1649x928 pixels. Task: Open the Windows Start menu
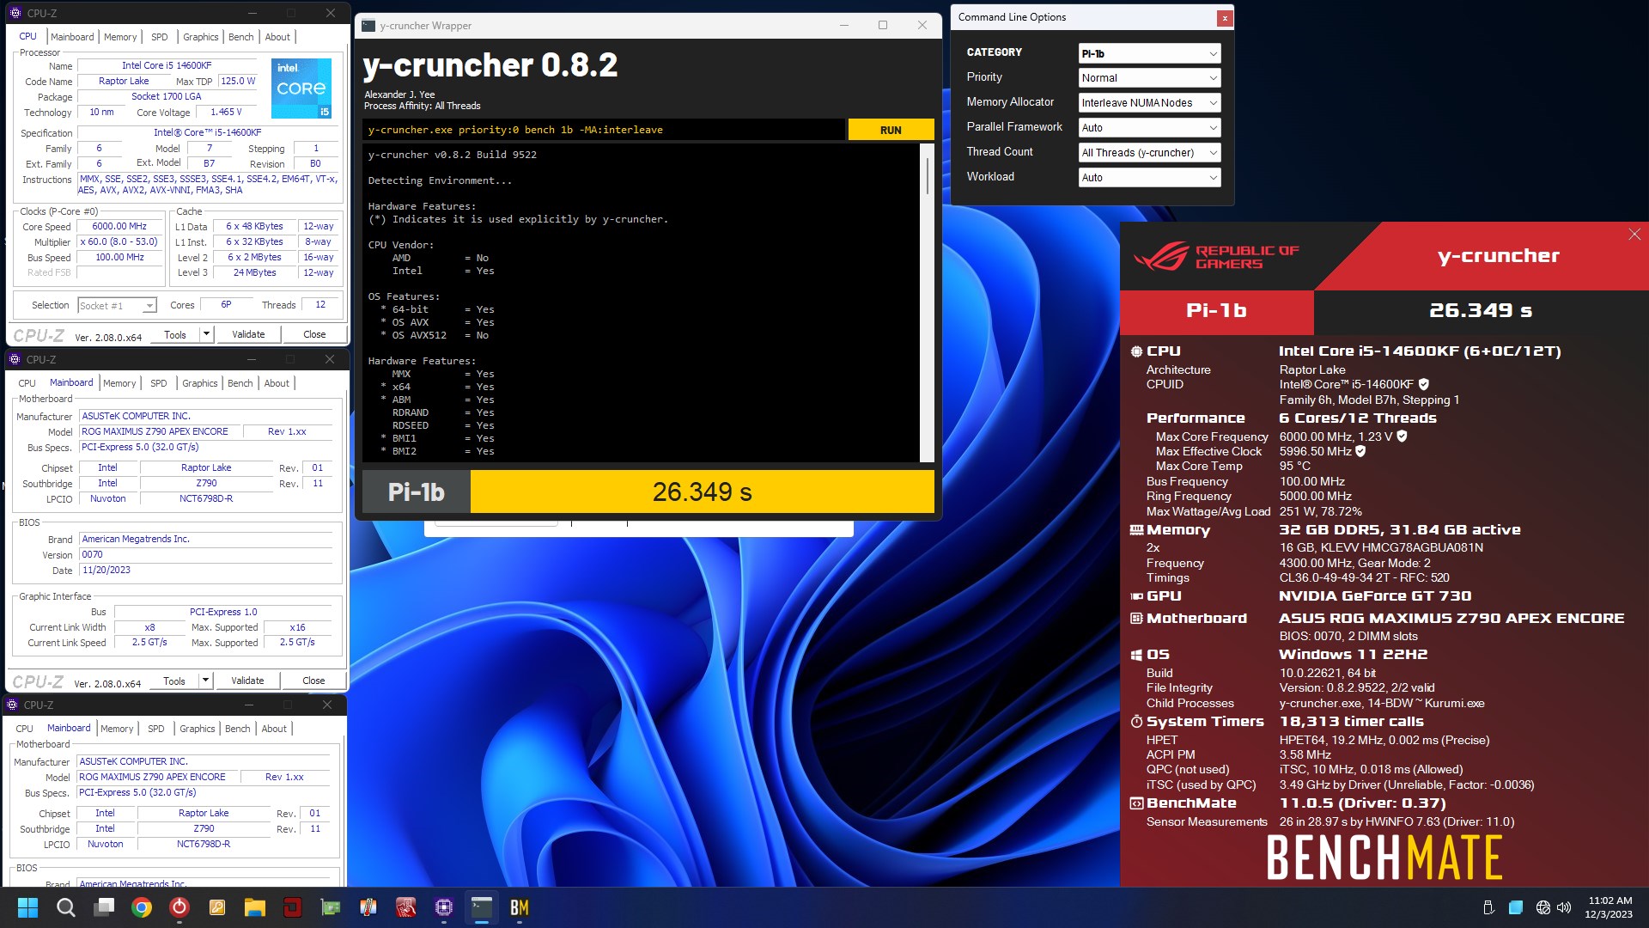(x=27, y=907)
